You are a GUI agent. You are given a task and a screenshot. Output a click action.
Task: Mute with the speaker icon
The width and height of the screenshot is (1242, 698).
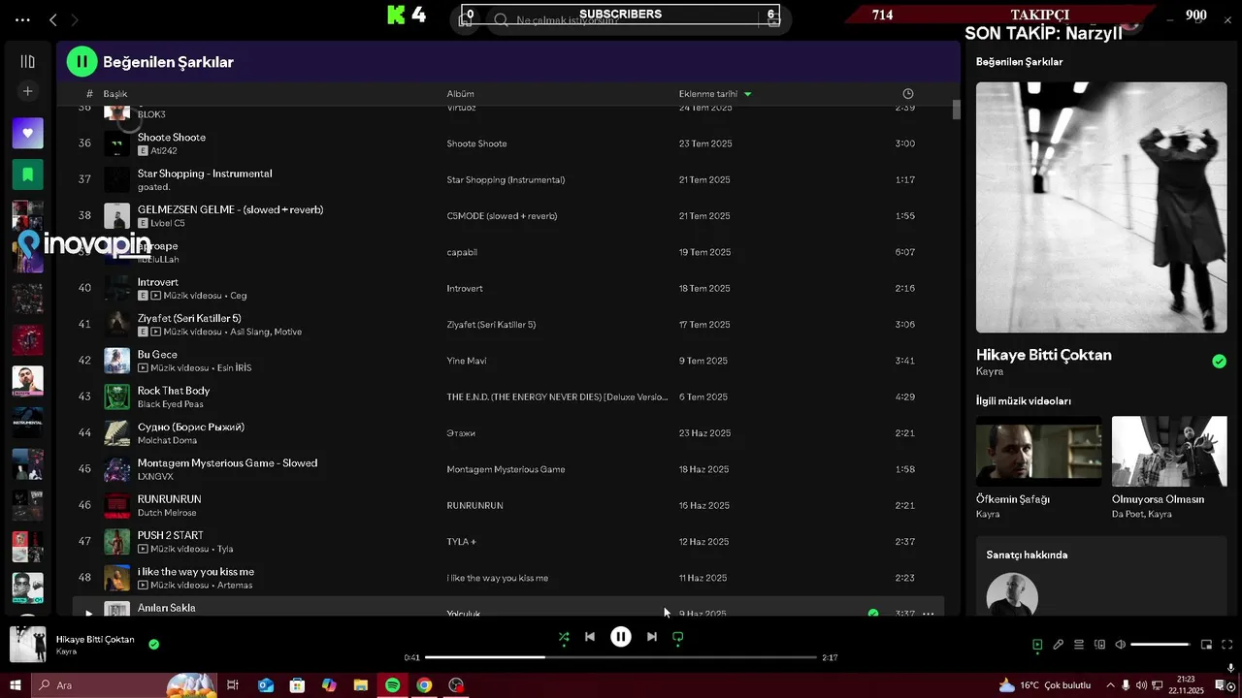point(1120,645)
